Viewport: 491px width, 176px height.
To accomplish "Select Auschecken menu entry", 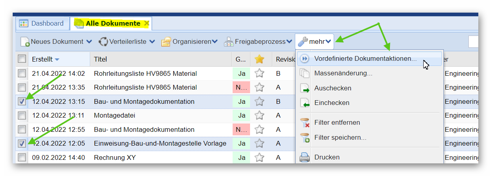I will 369,88.
